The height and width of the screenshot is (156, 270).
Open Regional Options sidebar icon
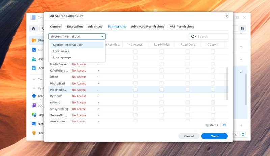click(x=34, y=115)
